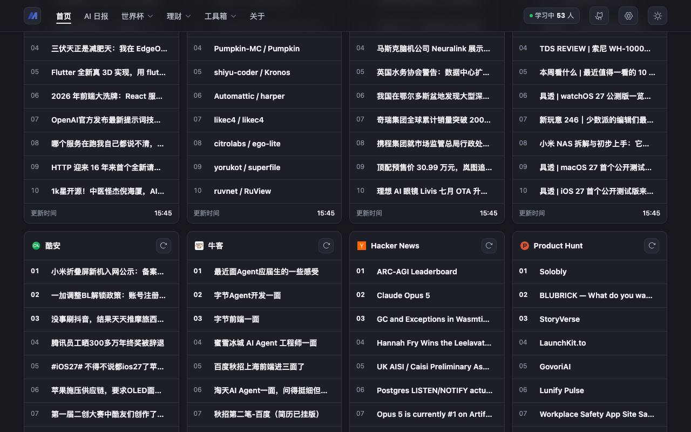Open the Claude Opus 5 story

[427, 295]
